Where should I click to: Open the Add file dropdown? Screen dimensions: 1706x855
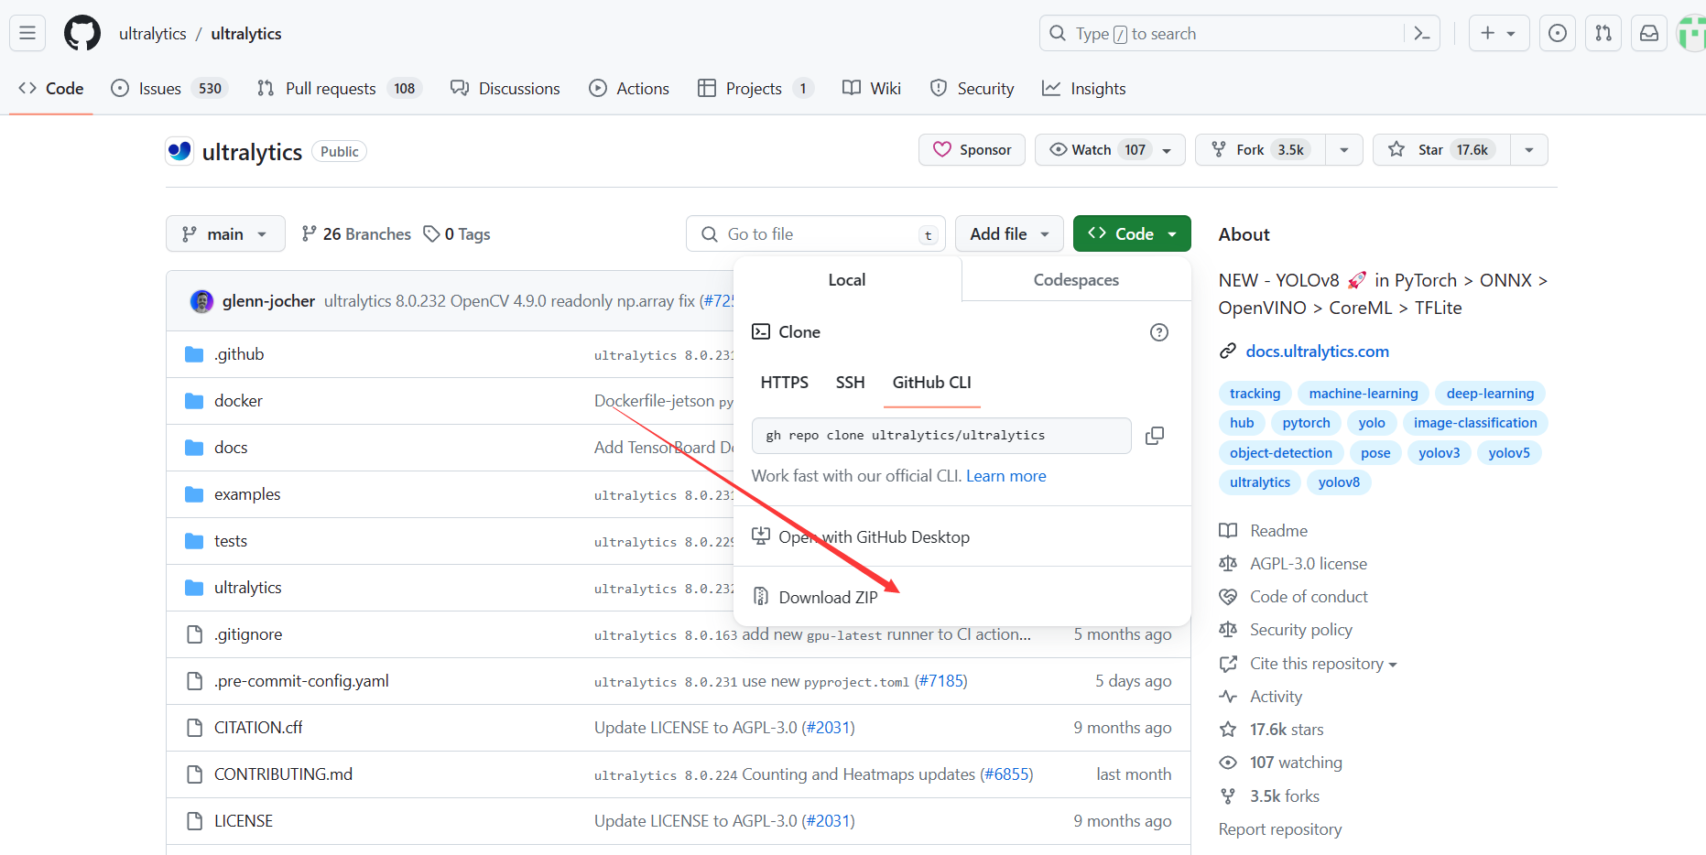[1009, 234]
